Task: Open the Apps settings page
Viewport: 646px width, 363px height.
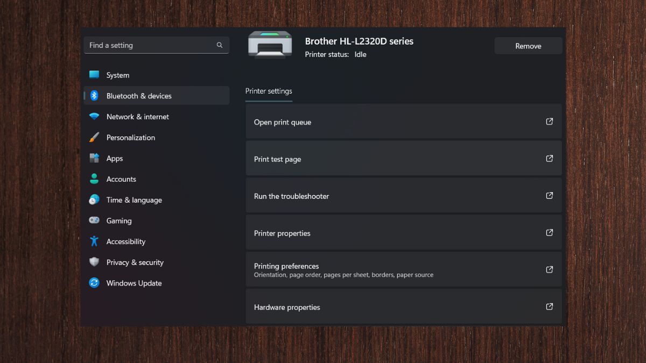Action: pyautogui.click(x=114, y=158)
